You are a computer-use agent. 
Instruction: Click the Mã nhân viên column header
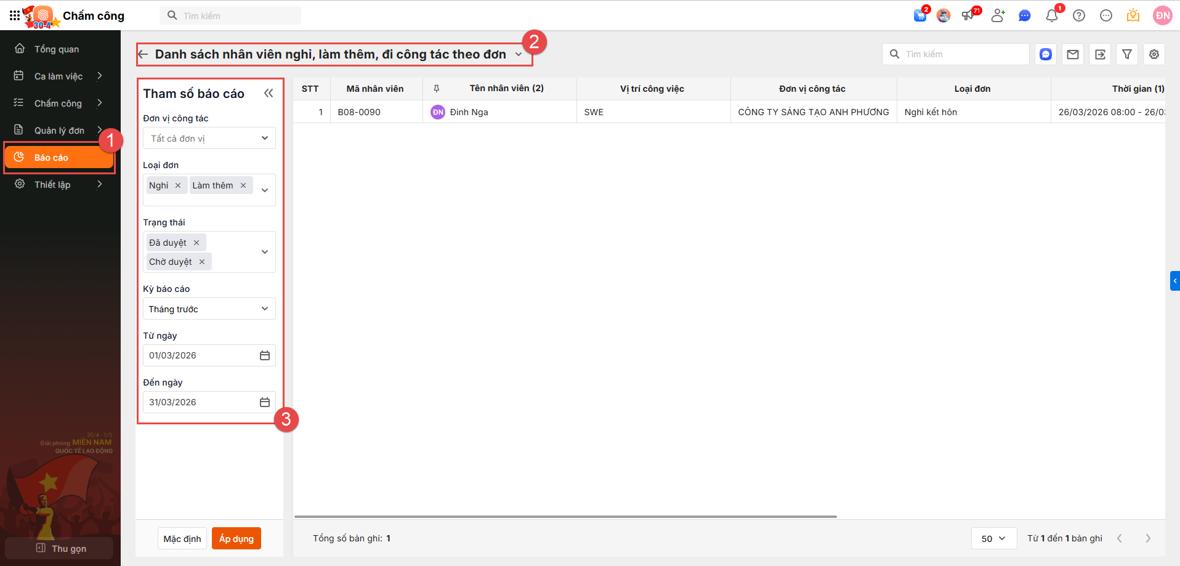(x=375, y=89)
